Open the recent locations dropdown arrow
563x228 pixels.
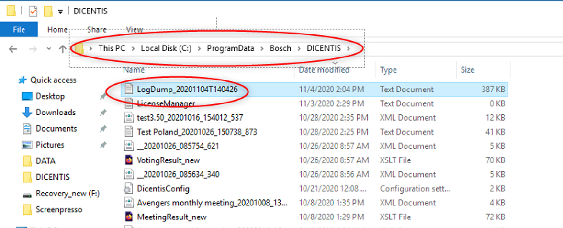pyautogui.click(x=49, y=48)
